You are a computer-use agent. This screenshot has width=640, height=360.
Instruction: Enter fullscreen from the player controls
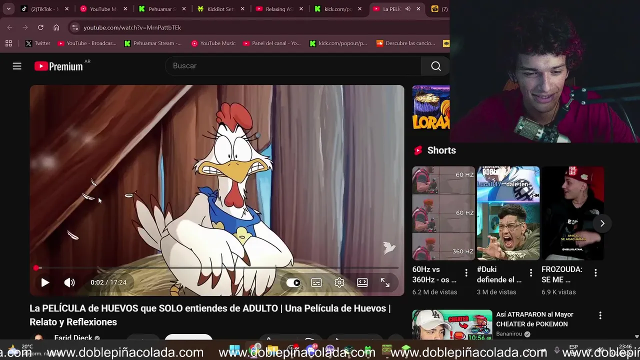385,282
